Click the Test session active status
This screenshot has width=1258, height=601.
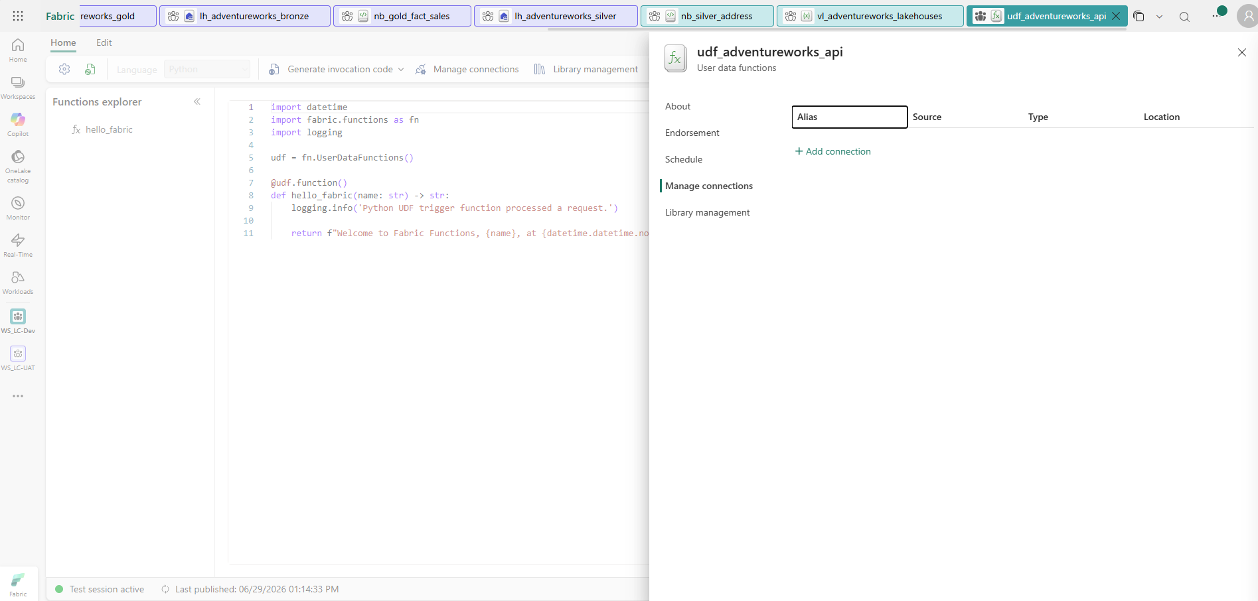[x=100, y=589]
